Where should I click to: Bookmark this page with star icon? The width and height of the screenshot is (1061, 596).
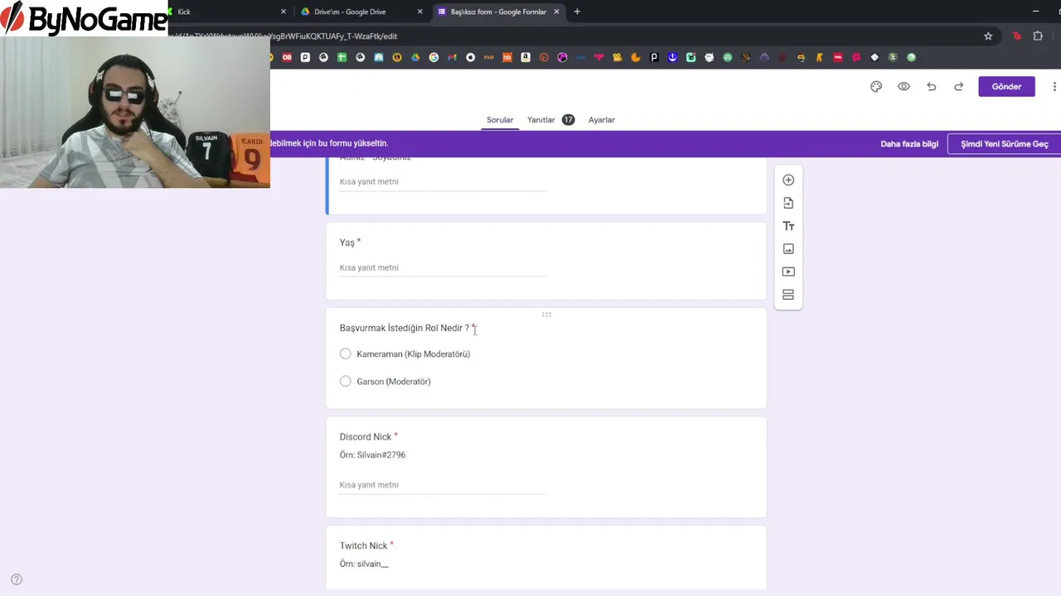[x=988, y=36]
